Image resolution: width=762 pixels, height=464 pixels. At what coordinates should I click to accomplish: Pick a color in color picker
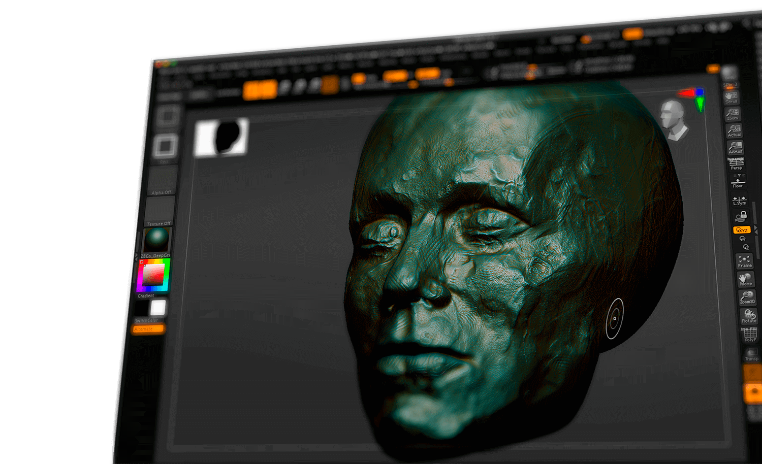tap(153, 275)
